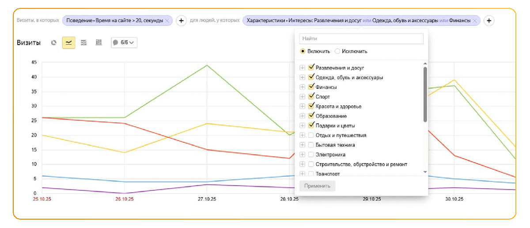Expand the 'Спорт' interest subcategories

pyautogui.click(x=303, y=97)
